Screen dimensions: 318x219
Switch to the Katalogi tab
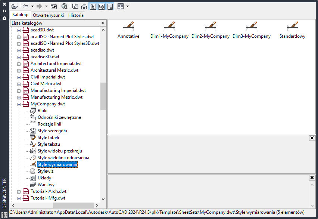click(20, 15)
